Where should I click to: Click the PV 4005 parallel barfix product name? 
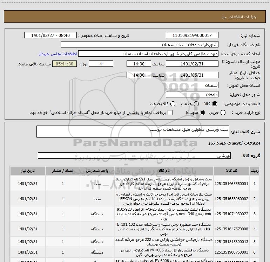(164, 253)
